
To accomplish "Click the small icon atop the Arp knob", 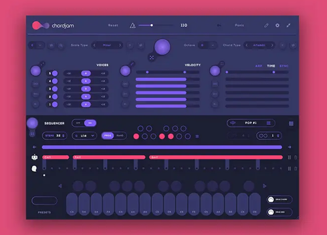I will (222, 64).
